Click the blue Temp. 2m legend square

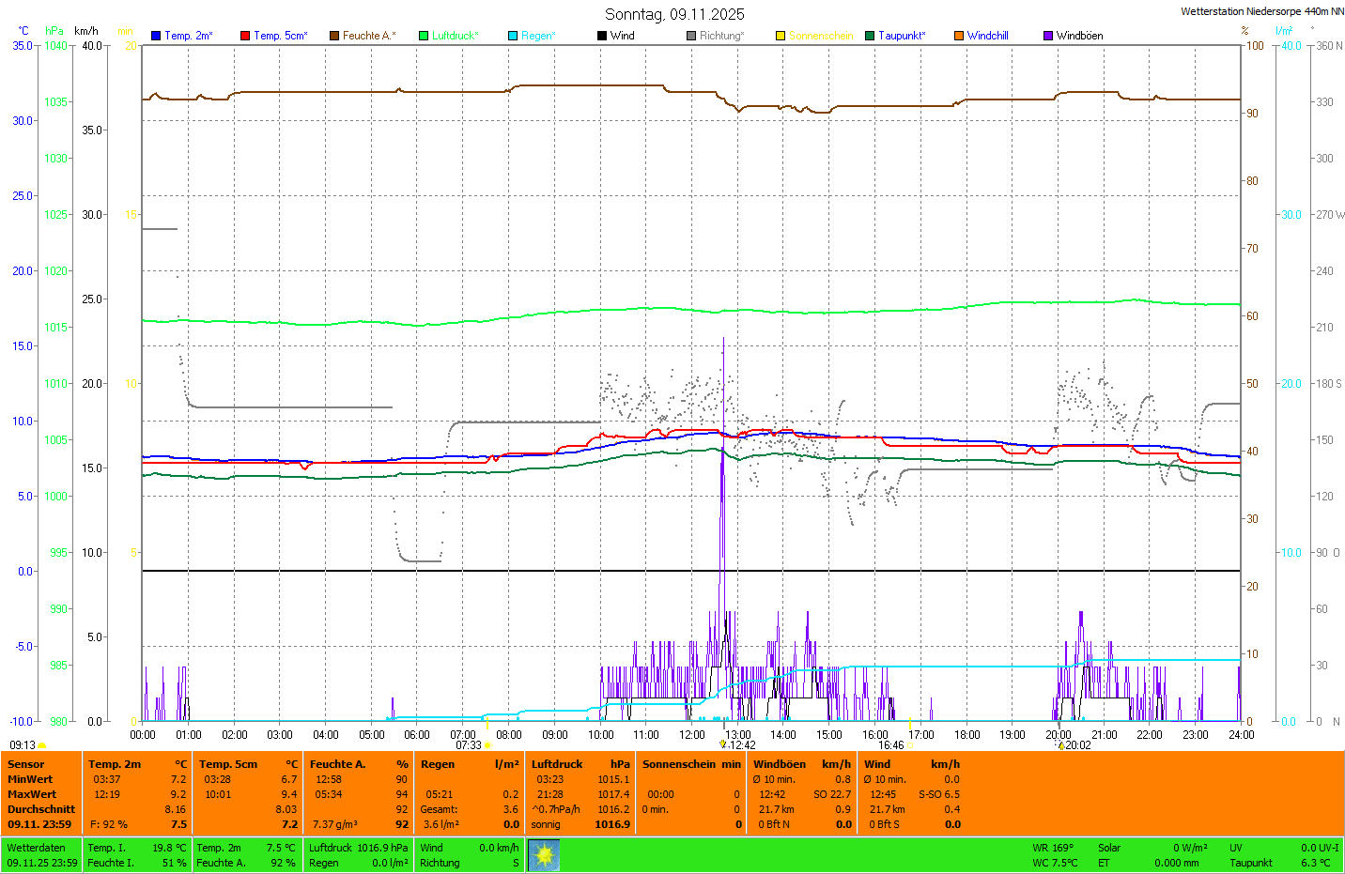click(x=156, y=36)
